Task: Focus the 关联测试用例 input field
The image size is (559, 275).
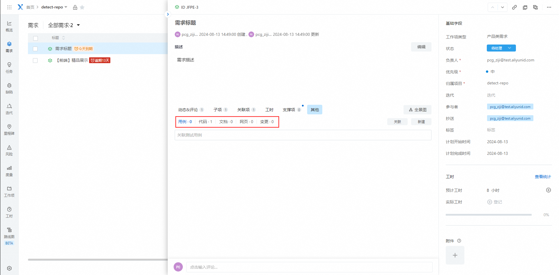Action: (x=303, y=135)
